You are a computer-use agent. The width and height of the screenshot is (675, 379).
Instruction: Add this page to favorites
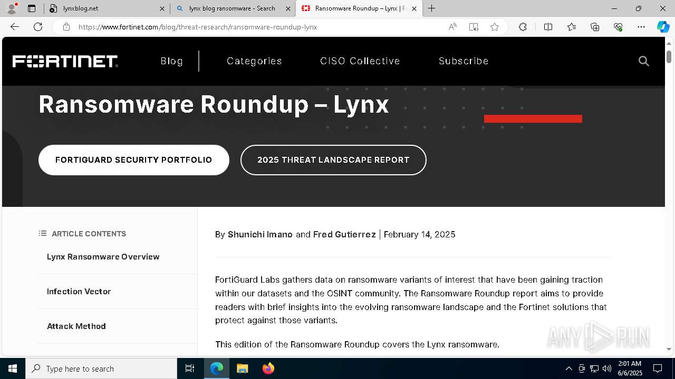pos(495,27)
